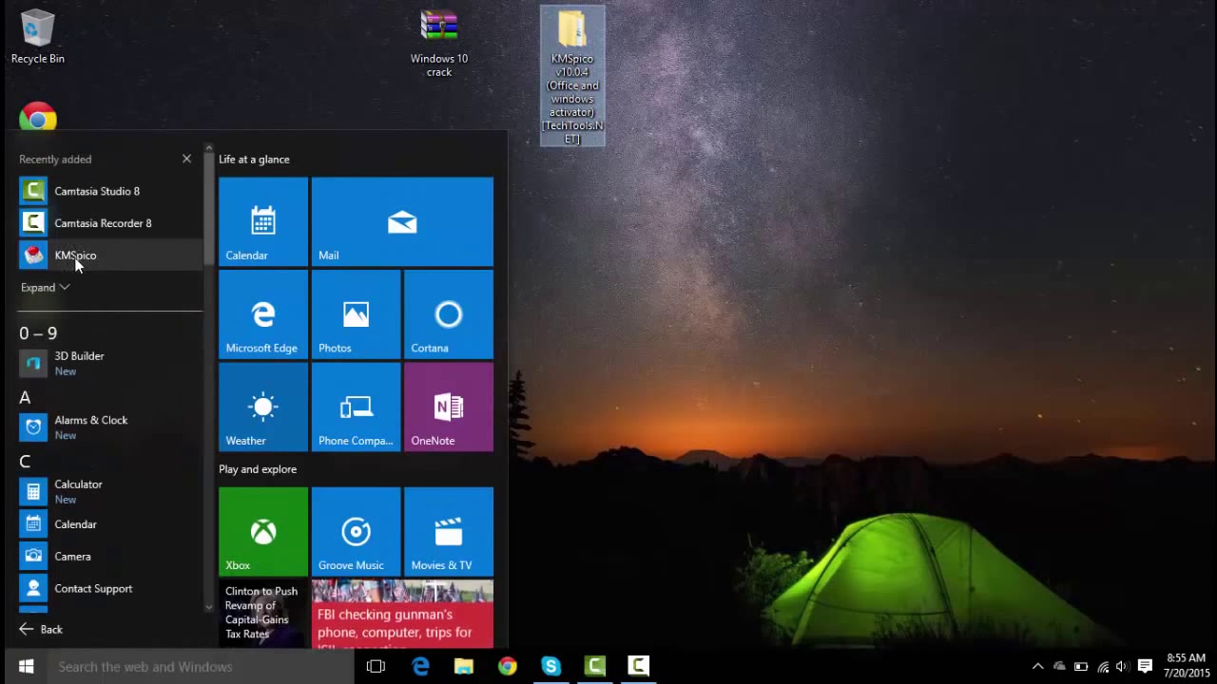This screenshot has height=684, width=1217.
Task: Open Google Chrome from the taskbar
Action: pyautogui.click(x=508, y=666)
